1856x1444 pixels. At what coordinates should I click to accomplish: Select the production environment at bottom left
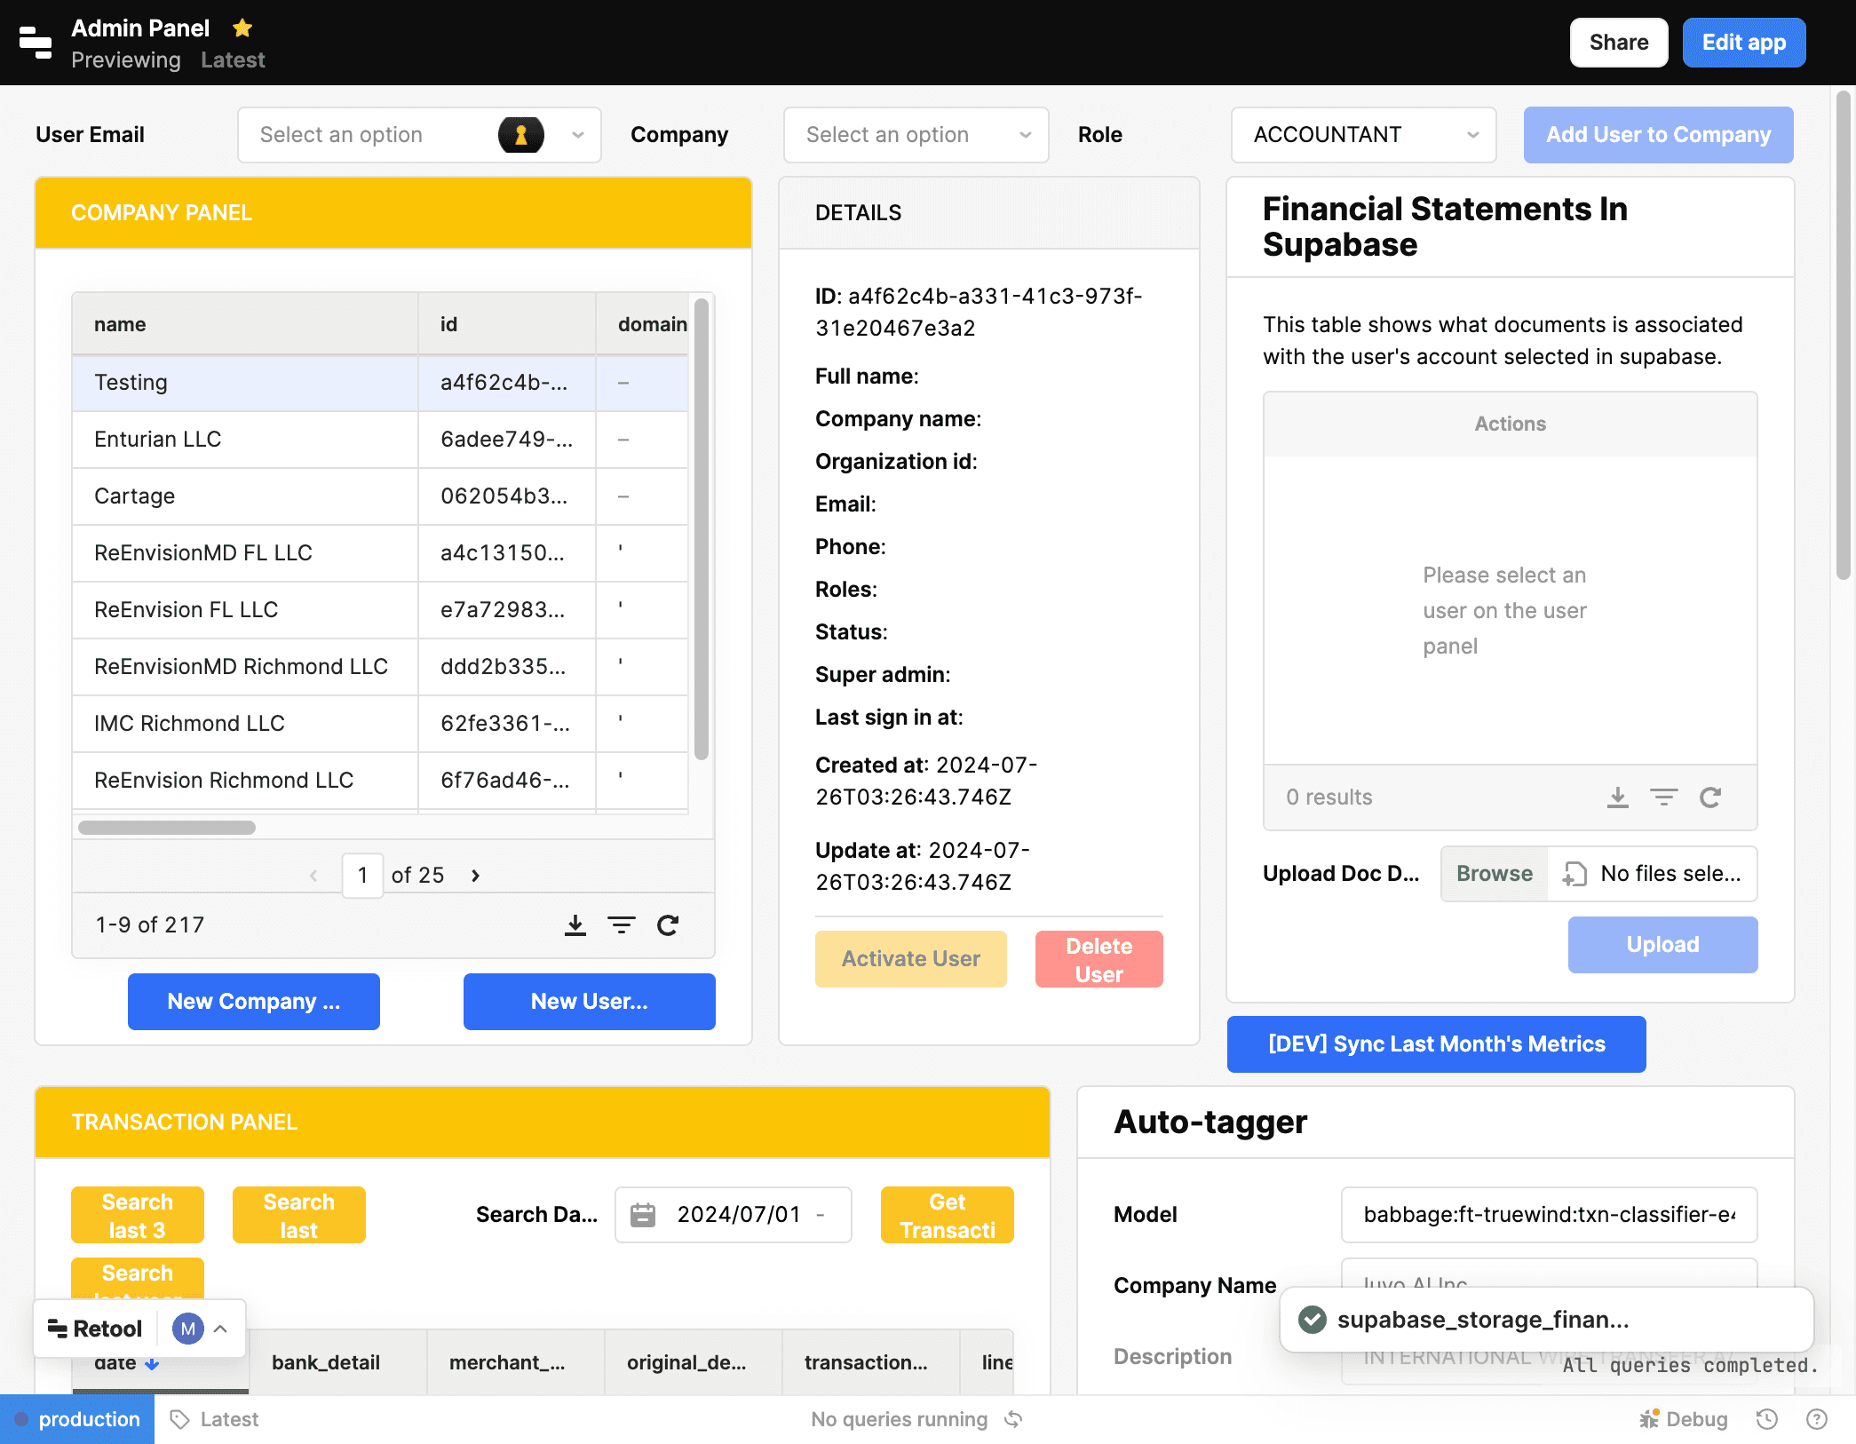(77, 1418)
